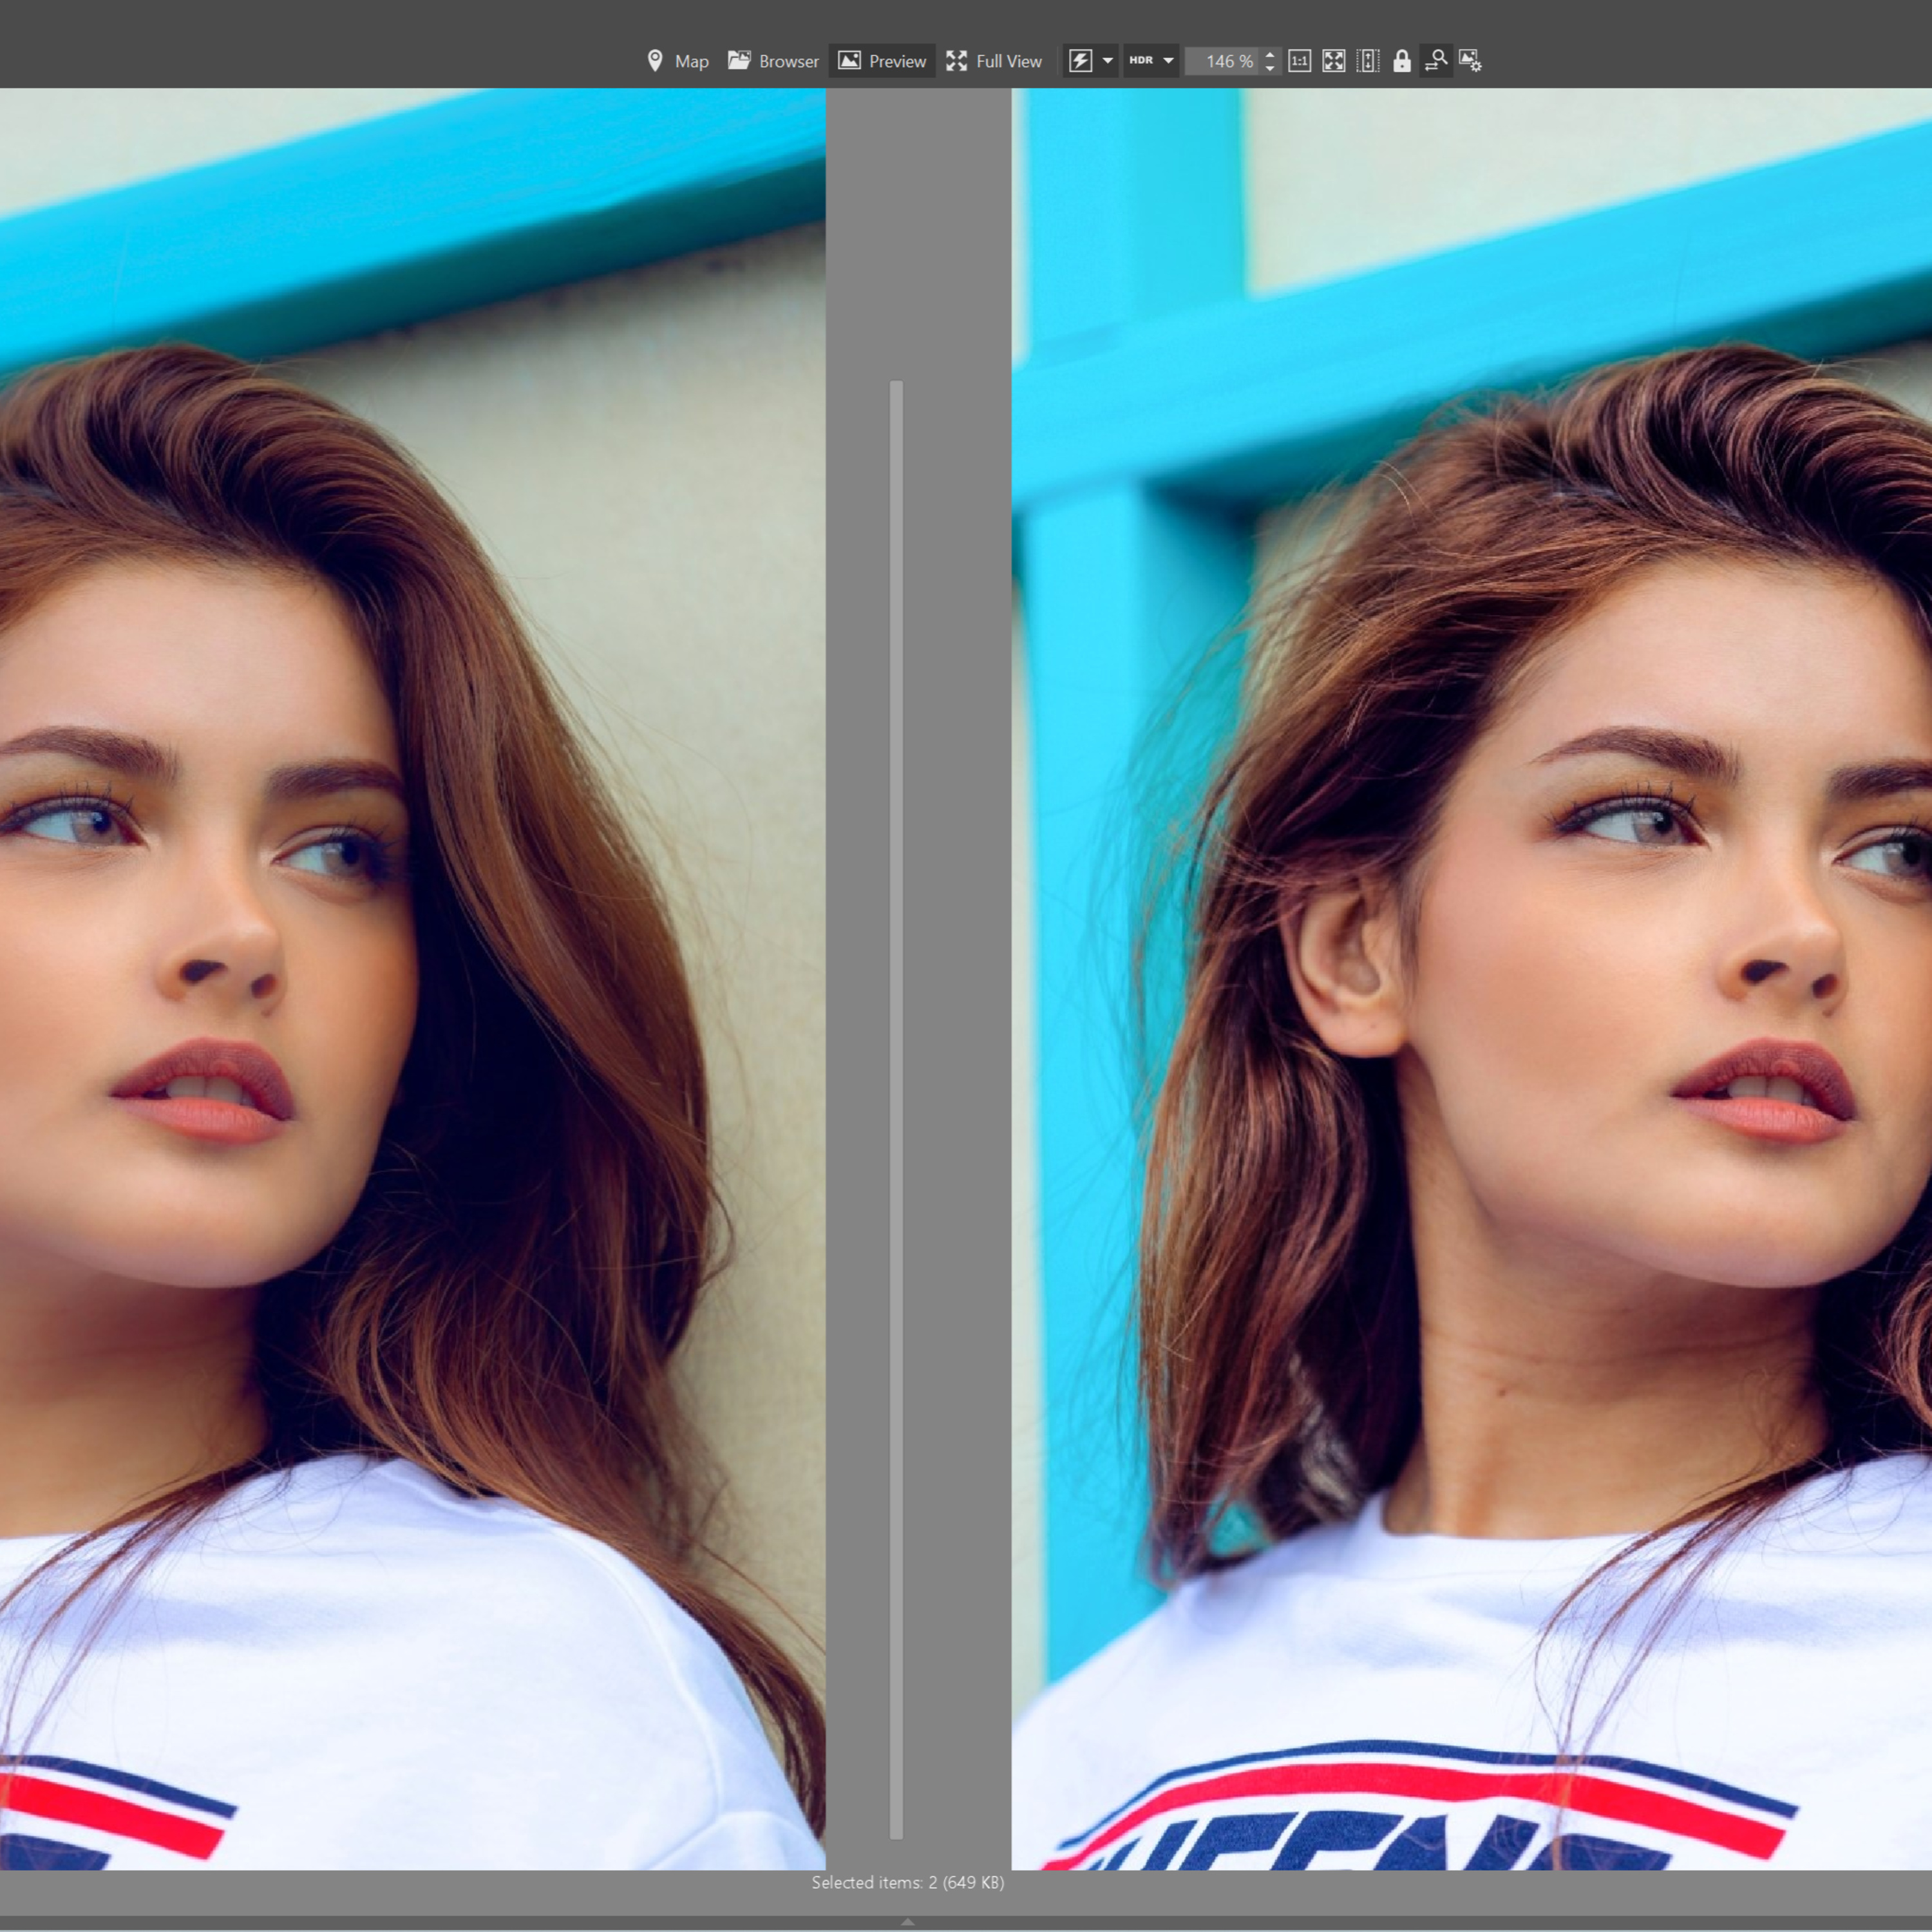
Task: Open the image preview settings icon
Action: (1470, 61)
